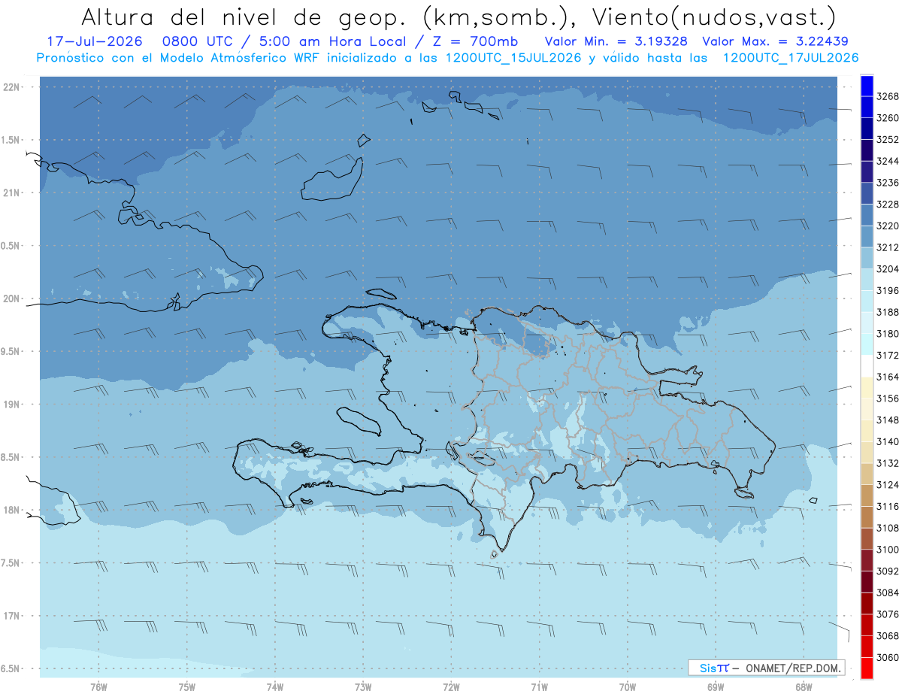Click the '70W' longitude label
The width and height of the screenshot is (902, 697).
tap(628, 686)
